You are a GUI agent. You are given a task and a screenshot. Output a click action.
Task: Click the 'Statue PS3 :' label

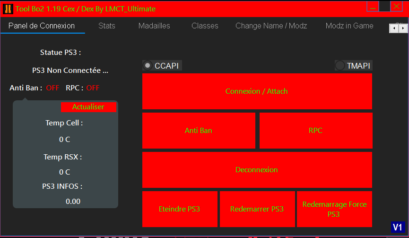[61, 53]
